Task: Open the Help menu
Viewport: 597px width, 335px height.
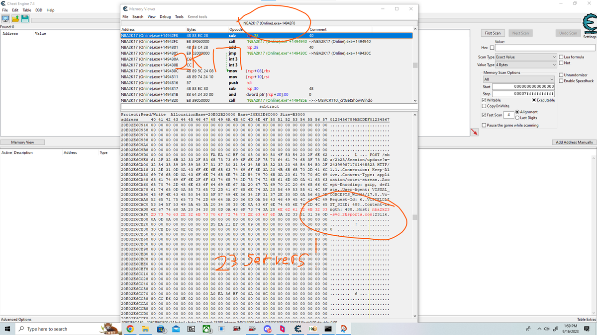Action: point(50,10)
